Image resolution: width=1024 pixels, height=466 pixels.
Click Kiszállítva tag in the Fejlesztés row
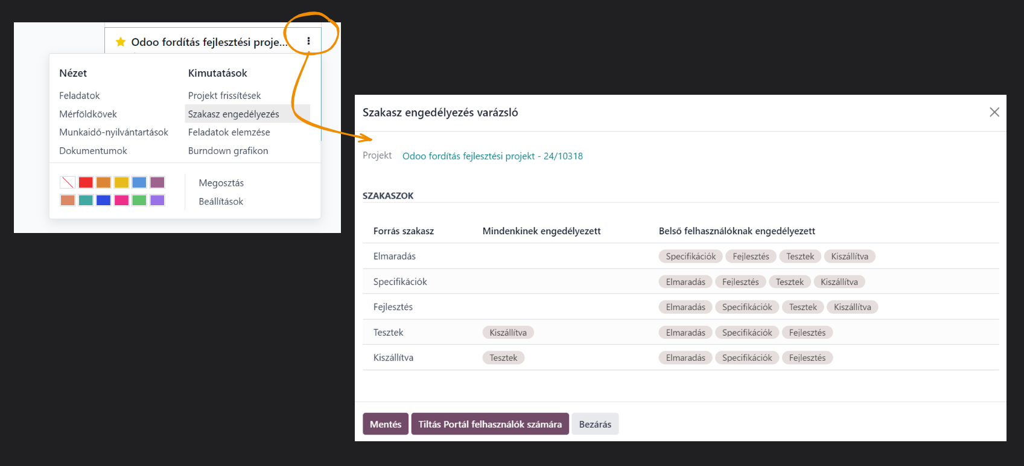pyautogui.click(x=853, y=307)
